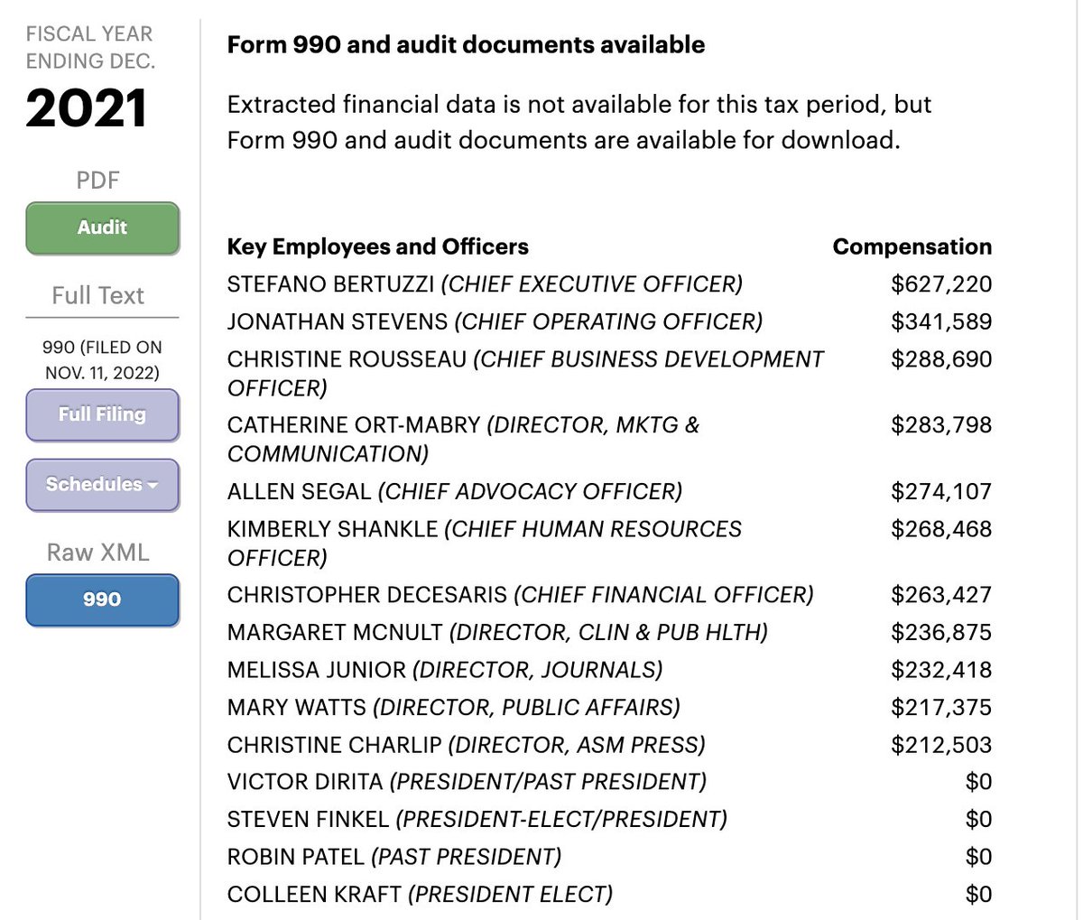The width and height of the screenshot is (1083, 920).
Task: Click the Kimberly Shankle entry
Action: [x=609, y=543]
